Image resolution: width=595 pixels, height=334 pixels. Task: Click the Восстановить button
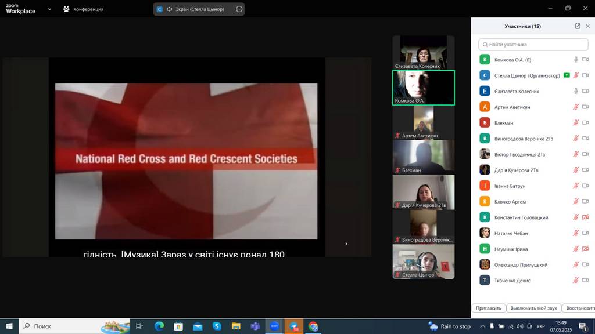pos(579,308)
